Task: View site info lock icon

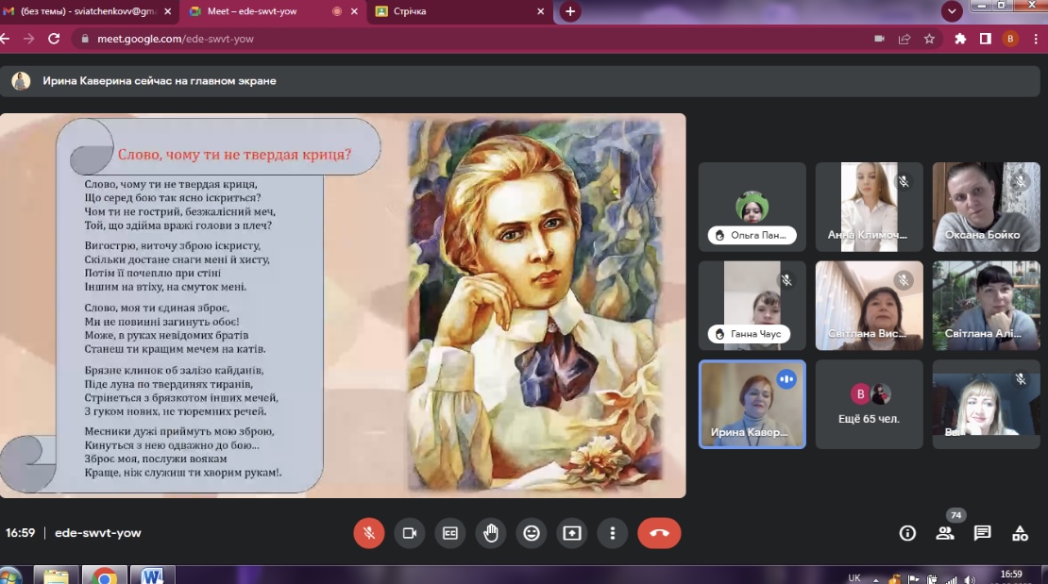Action: [x=85, y=39]
